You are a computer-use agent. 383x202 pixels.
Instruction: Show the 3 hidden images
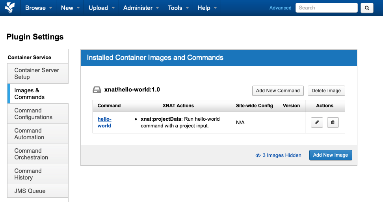278,155
